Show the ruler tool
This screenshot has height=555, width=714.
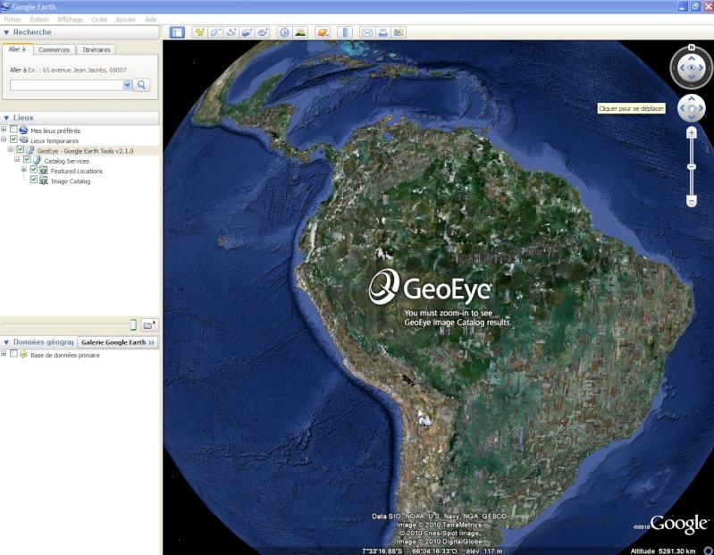pyautogui.click(x=345, y=32)
